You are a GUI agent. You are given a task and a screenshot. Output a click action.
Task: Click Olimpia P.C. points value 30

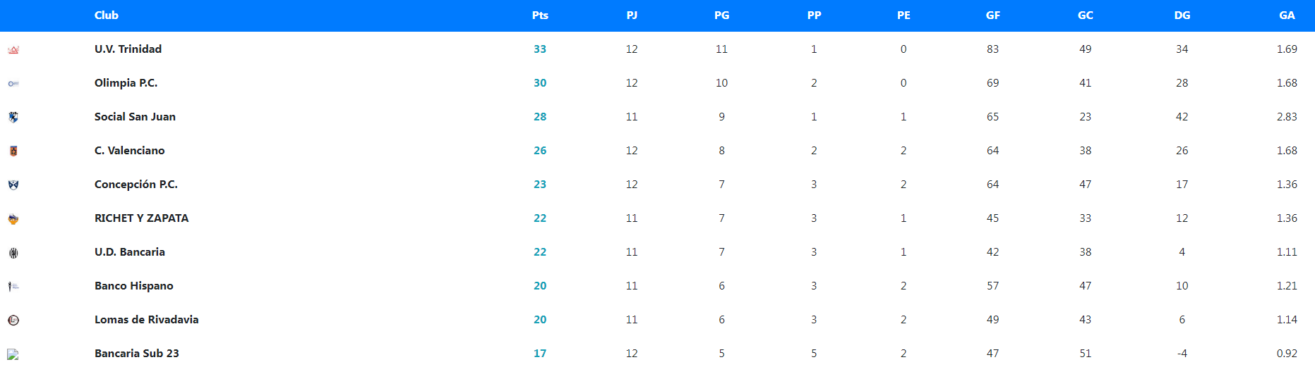click(x=540, y=83)
